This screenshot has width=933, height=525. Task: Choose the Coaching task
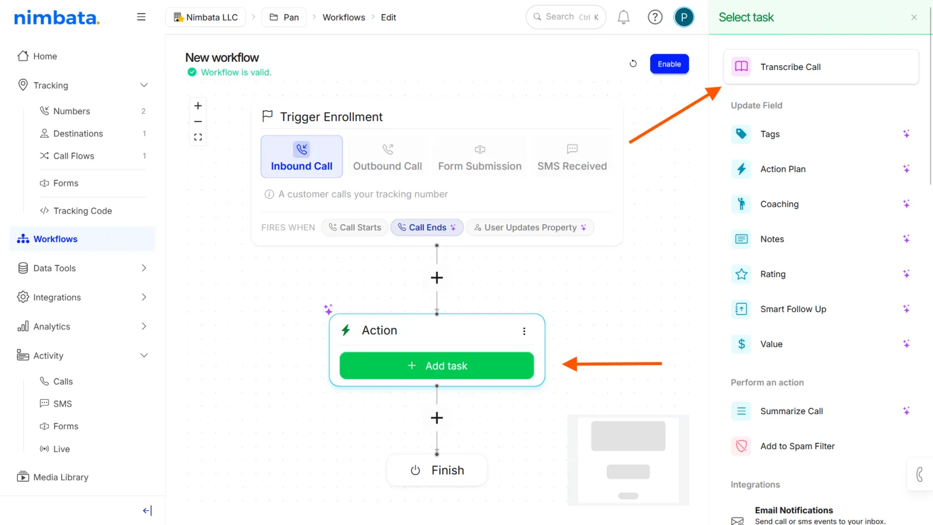coord(821,204)
